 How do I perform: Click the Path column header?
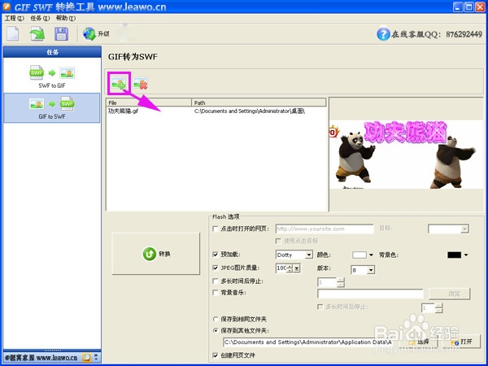(259, 102)
